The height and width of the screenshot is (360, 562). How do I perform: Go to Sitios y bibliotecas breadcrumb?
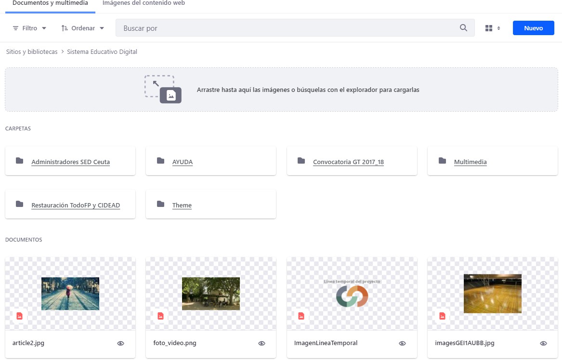pos(32,51)
